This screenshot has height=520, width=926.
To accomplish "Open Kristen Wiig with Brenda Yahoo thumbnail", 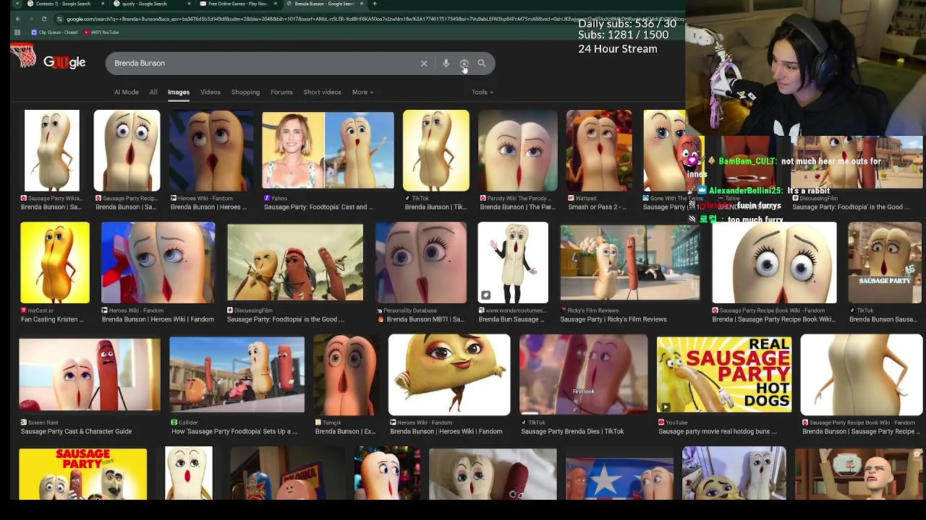I will point(328,150).
